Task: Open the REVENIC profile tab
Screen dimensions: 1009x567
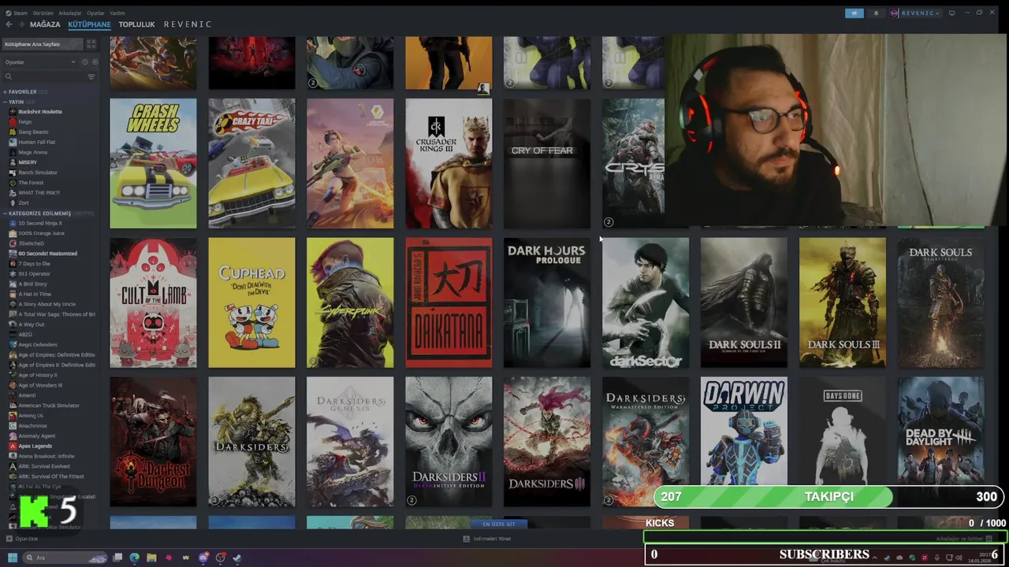Action: 188,24
